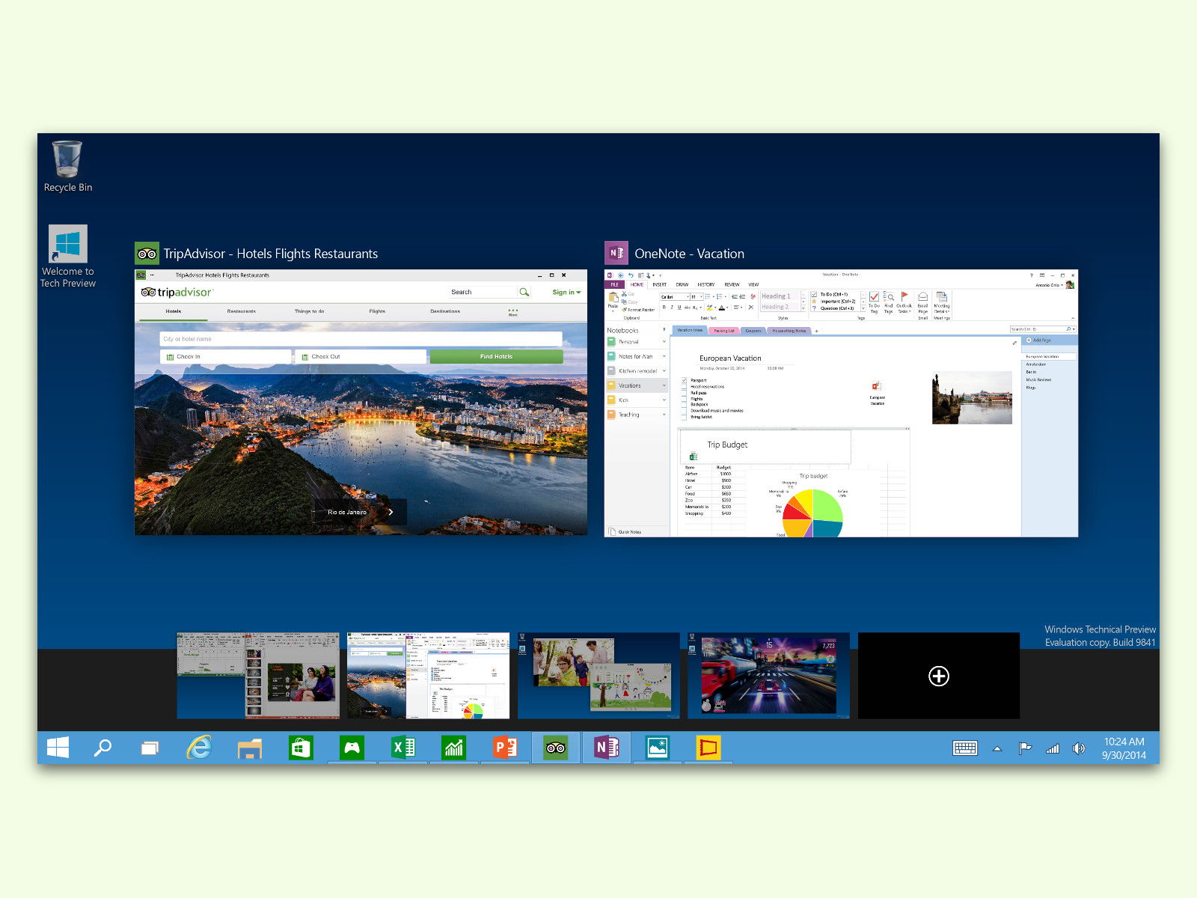Screen dimensions: 1197x898
Task: Open the Photos app taskbar icon
Action: [x=657, y=748]
